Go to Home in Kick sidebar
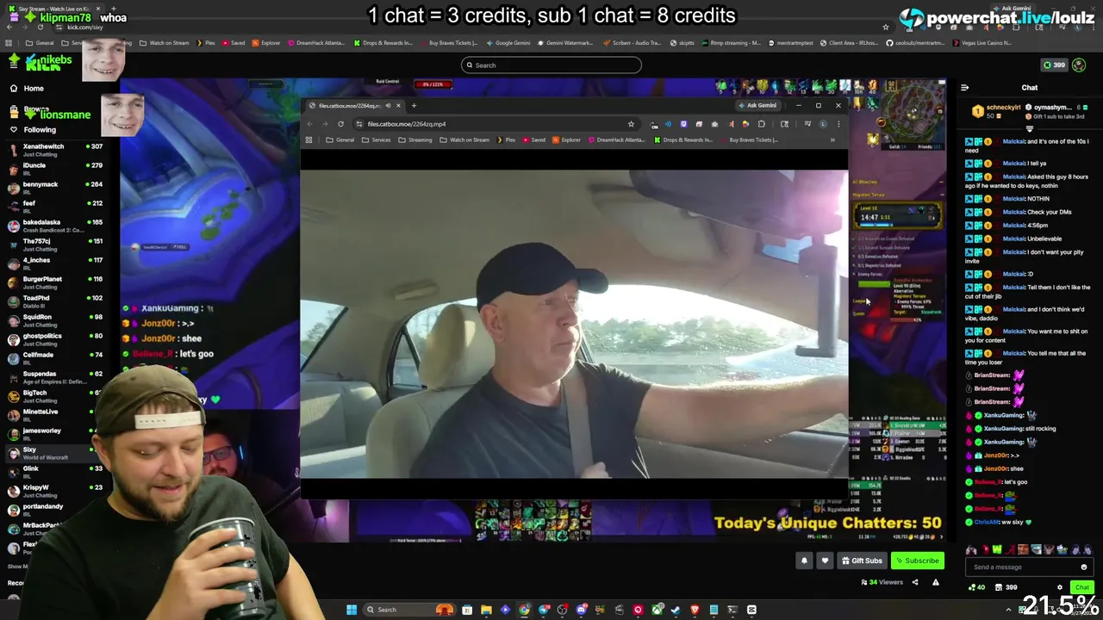 tap(34, 88)
